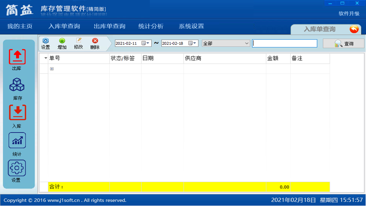366x206 pixels.
Task: Click the 增加 toolbar icon to add
Action: click(x=62, y=41)
